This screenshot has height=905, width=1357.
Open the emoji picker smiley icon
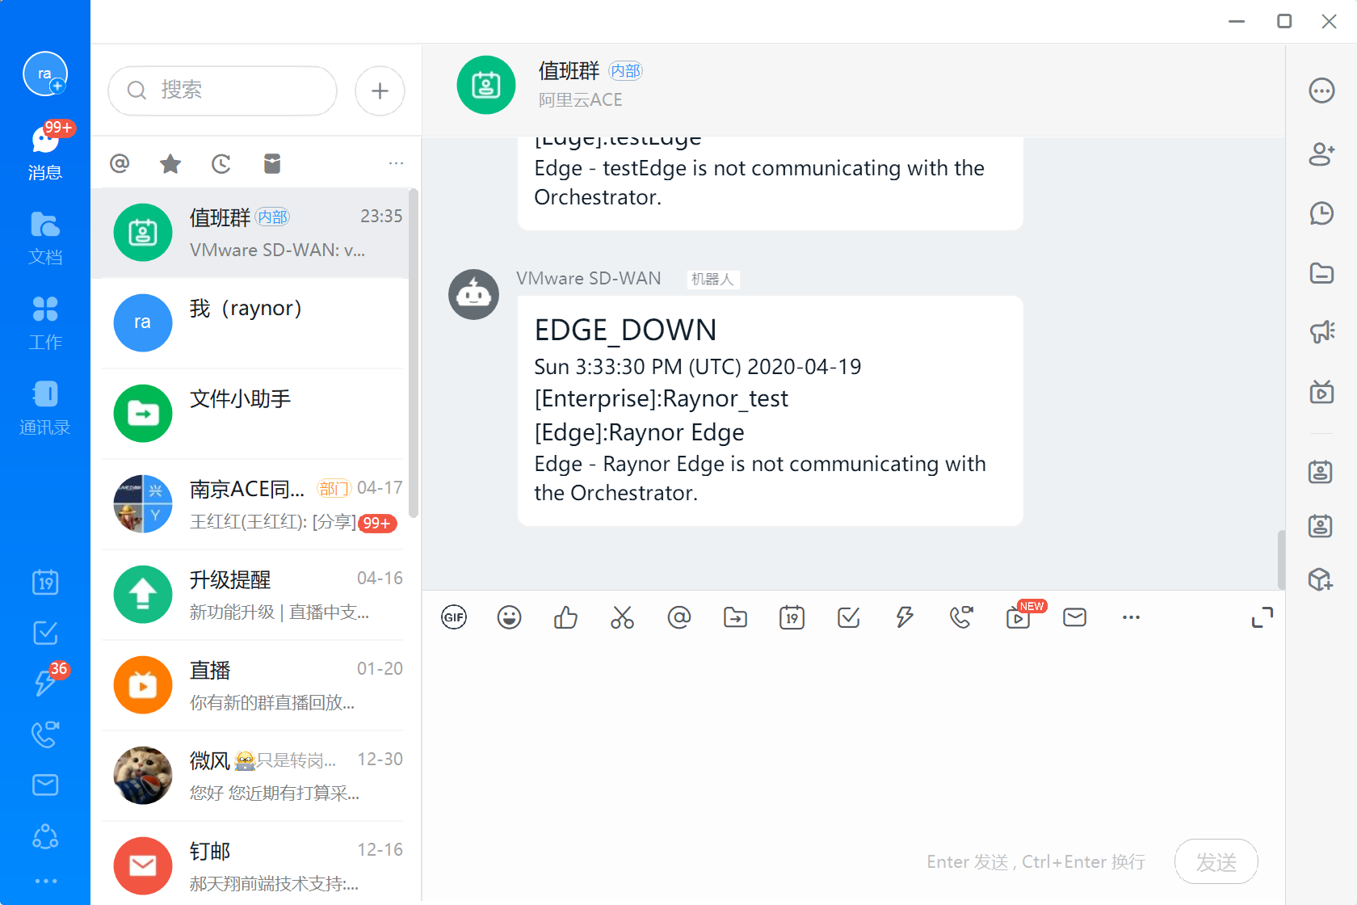tap(510, 617)
